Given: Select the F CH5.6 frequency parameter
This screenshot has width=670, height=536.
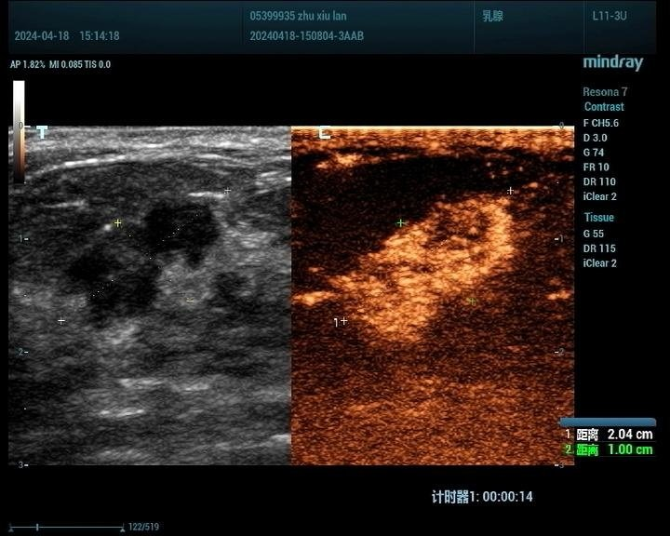Looking at the screenshot, I should [x=600, y=123].
